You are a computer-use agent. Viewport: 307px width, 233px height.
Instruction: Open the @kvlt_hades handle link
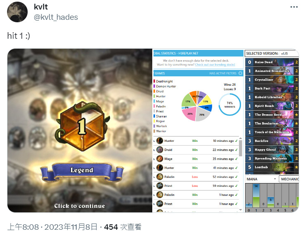click(56, 17)
